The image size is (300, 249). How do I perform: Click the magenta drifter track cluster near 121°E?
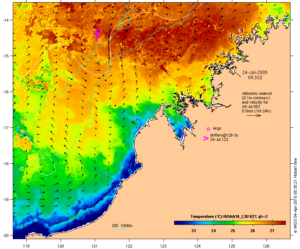click(x=97, y=34)
